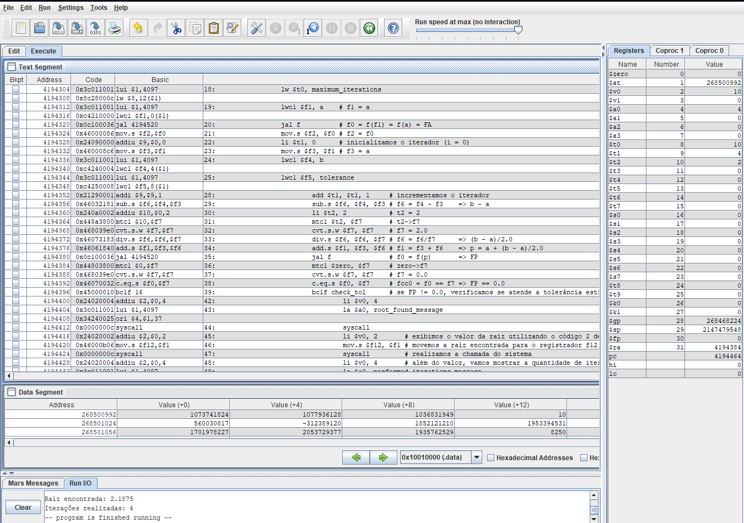The width and height of the screenshot is (744, 523).
Task: Paste using the clipboard toolbar icon
Action: (x=214, y=28)
